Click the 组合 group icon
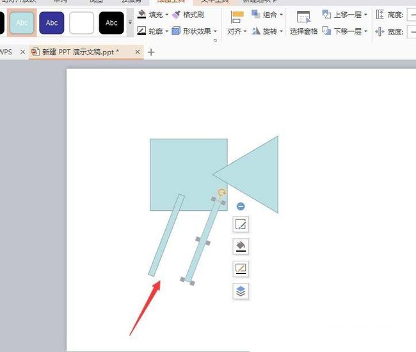The width and height of the screenshot is (416, 352). [256, 14]
